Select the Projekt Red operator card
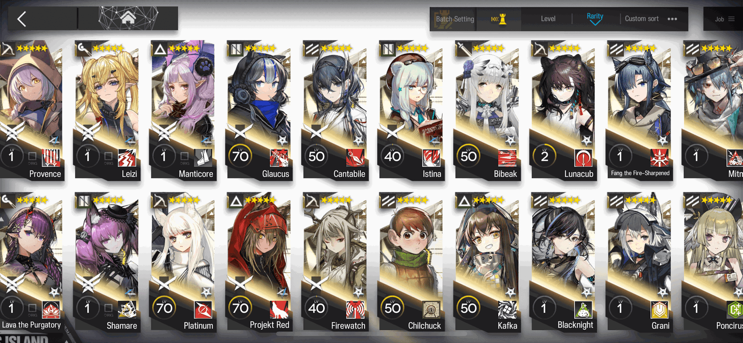This screenshot has width=743, height=343. click(259, 262)
